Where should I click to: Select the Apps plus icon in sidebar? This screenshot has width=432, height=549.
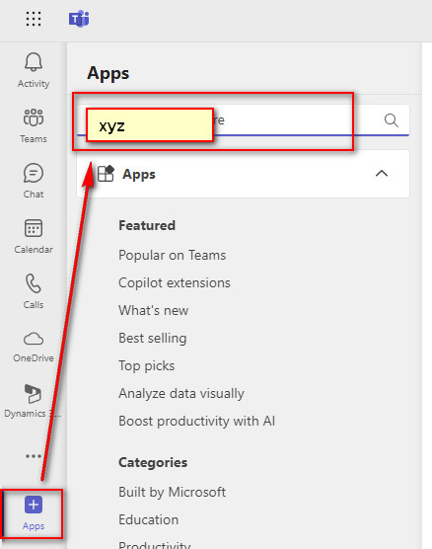[34, 512]
